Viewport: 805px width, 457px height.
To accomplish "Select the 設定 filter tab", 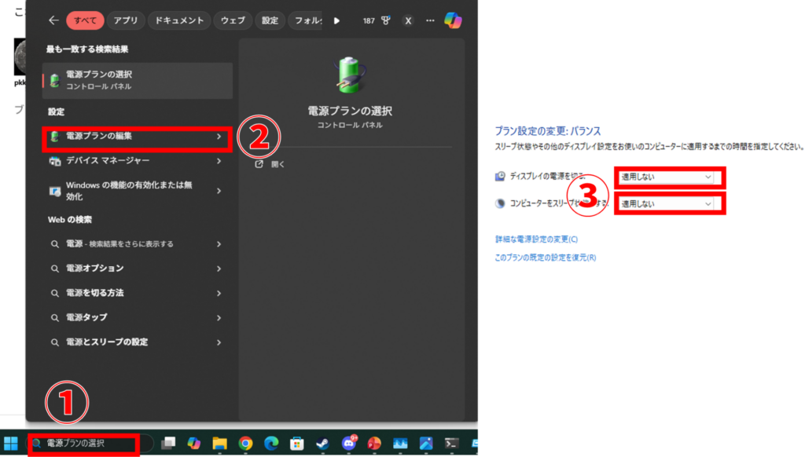I will click(x=270, y=20).
